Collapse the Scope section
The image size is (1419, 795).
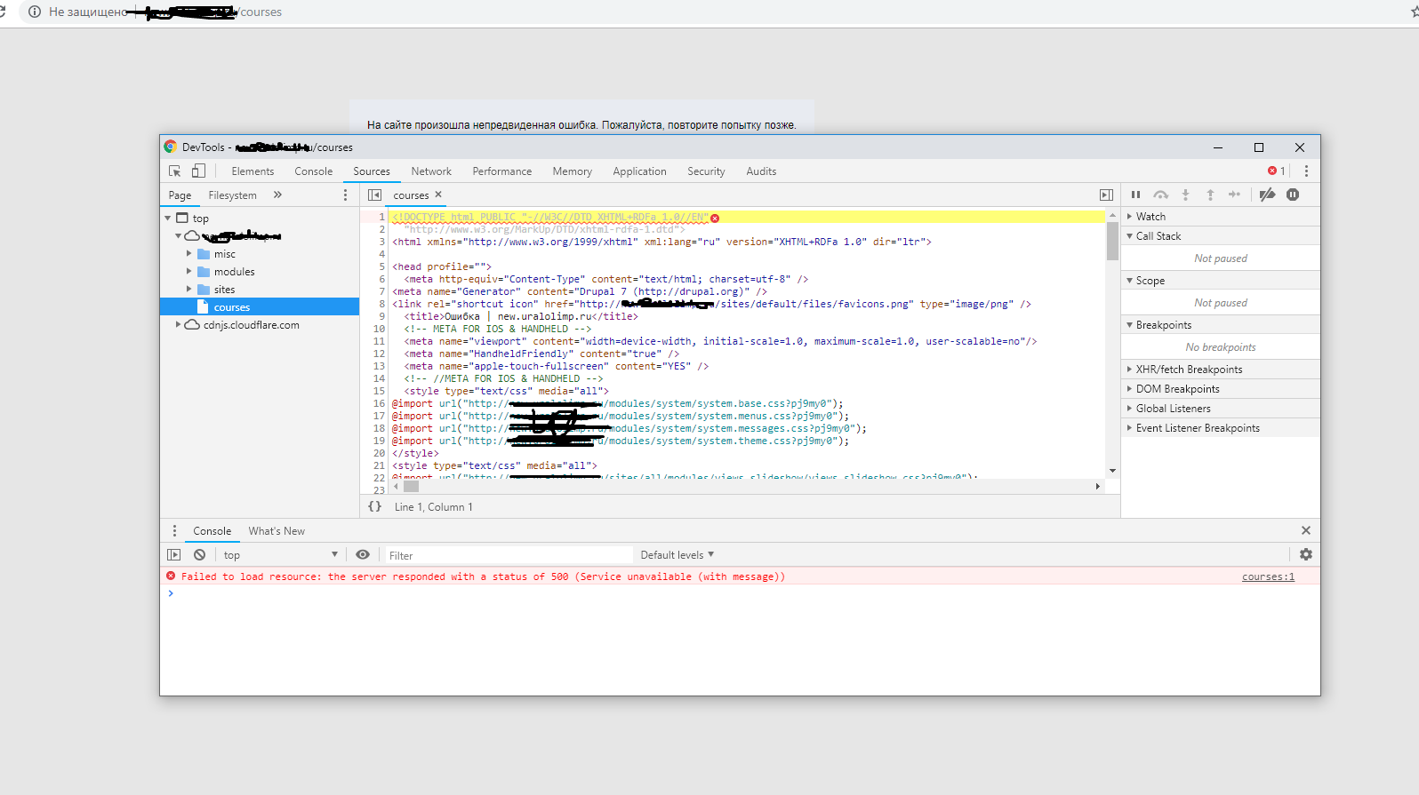pos(1220,280)
